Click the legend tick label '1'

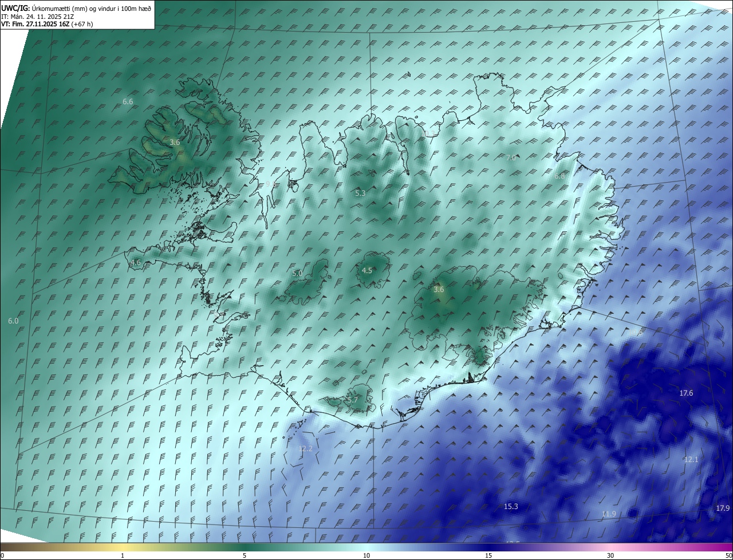pos(123,555)
